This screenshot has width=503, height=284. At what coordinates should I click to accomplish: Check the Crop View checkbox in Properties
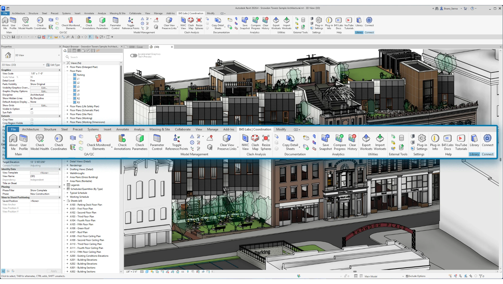32,120
